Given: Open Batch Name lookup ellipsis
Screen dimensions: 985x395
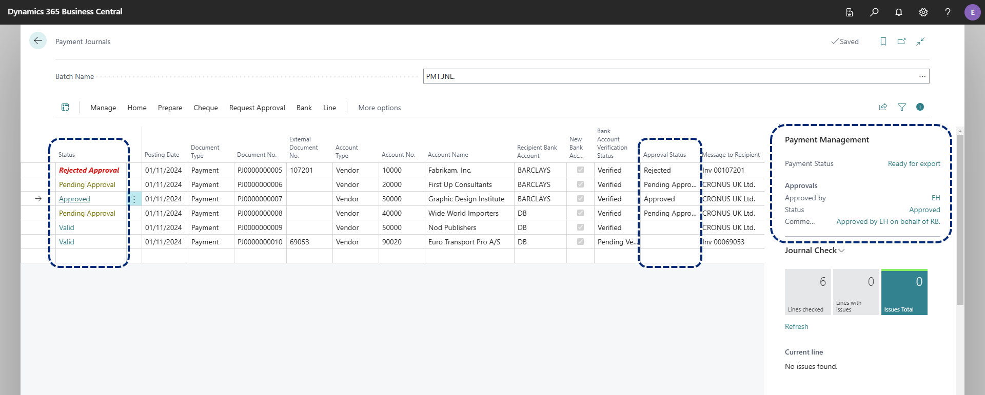Looking at the screenshot, I should tap(922, 76).
